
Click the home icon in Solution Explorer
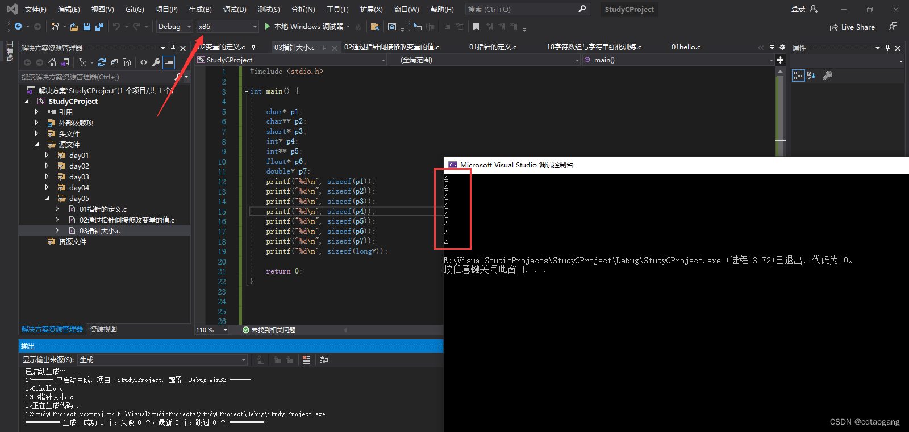tap(52, 62)
